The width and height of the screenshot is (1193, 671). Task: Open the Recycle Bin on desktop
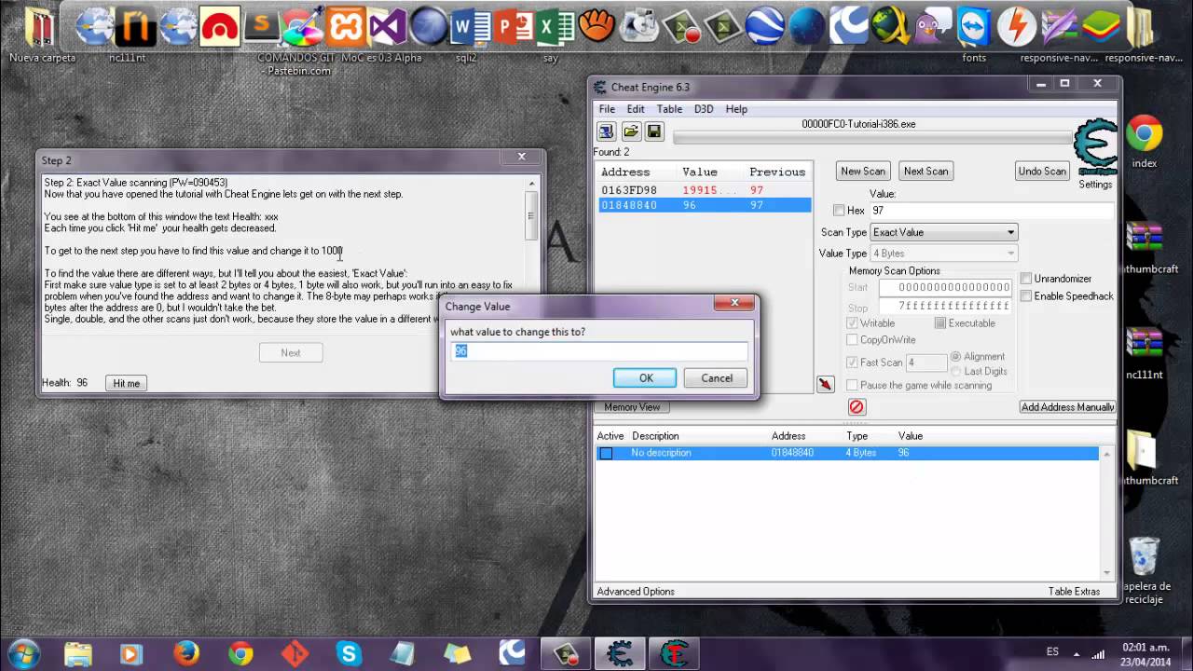[1144, 570]
